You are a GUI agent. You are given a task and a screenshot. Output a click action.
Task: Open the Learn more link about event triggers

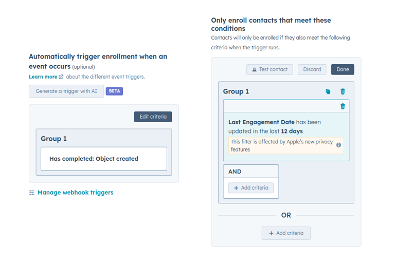[x=43, y=77]
